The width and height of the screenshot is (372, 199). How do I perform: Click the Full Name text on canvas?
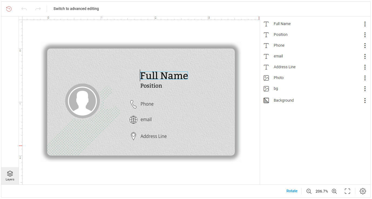coord(164,76)
